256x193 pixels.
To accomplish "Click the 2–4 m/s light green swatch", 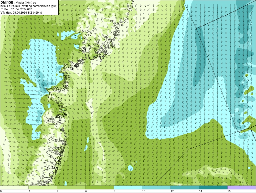I will (x=43, y=187).
